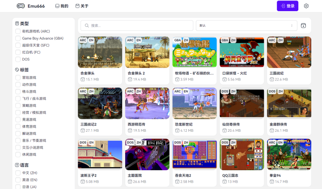The image size is (322, 189).
Task: Toggle the 格斗游戏 tag checkbox
Action: 18,92
